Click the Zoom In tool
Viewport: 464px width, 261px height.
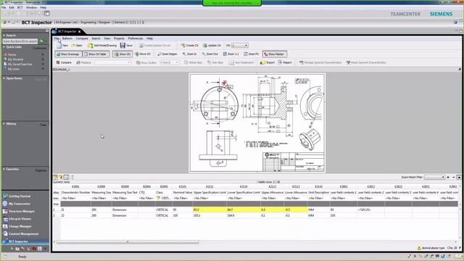click(x=189, y=54)
